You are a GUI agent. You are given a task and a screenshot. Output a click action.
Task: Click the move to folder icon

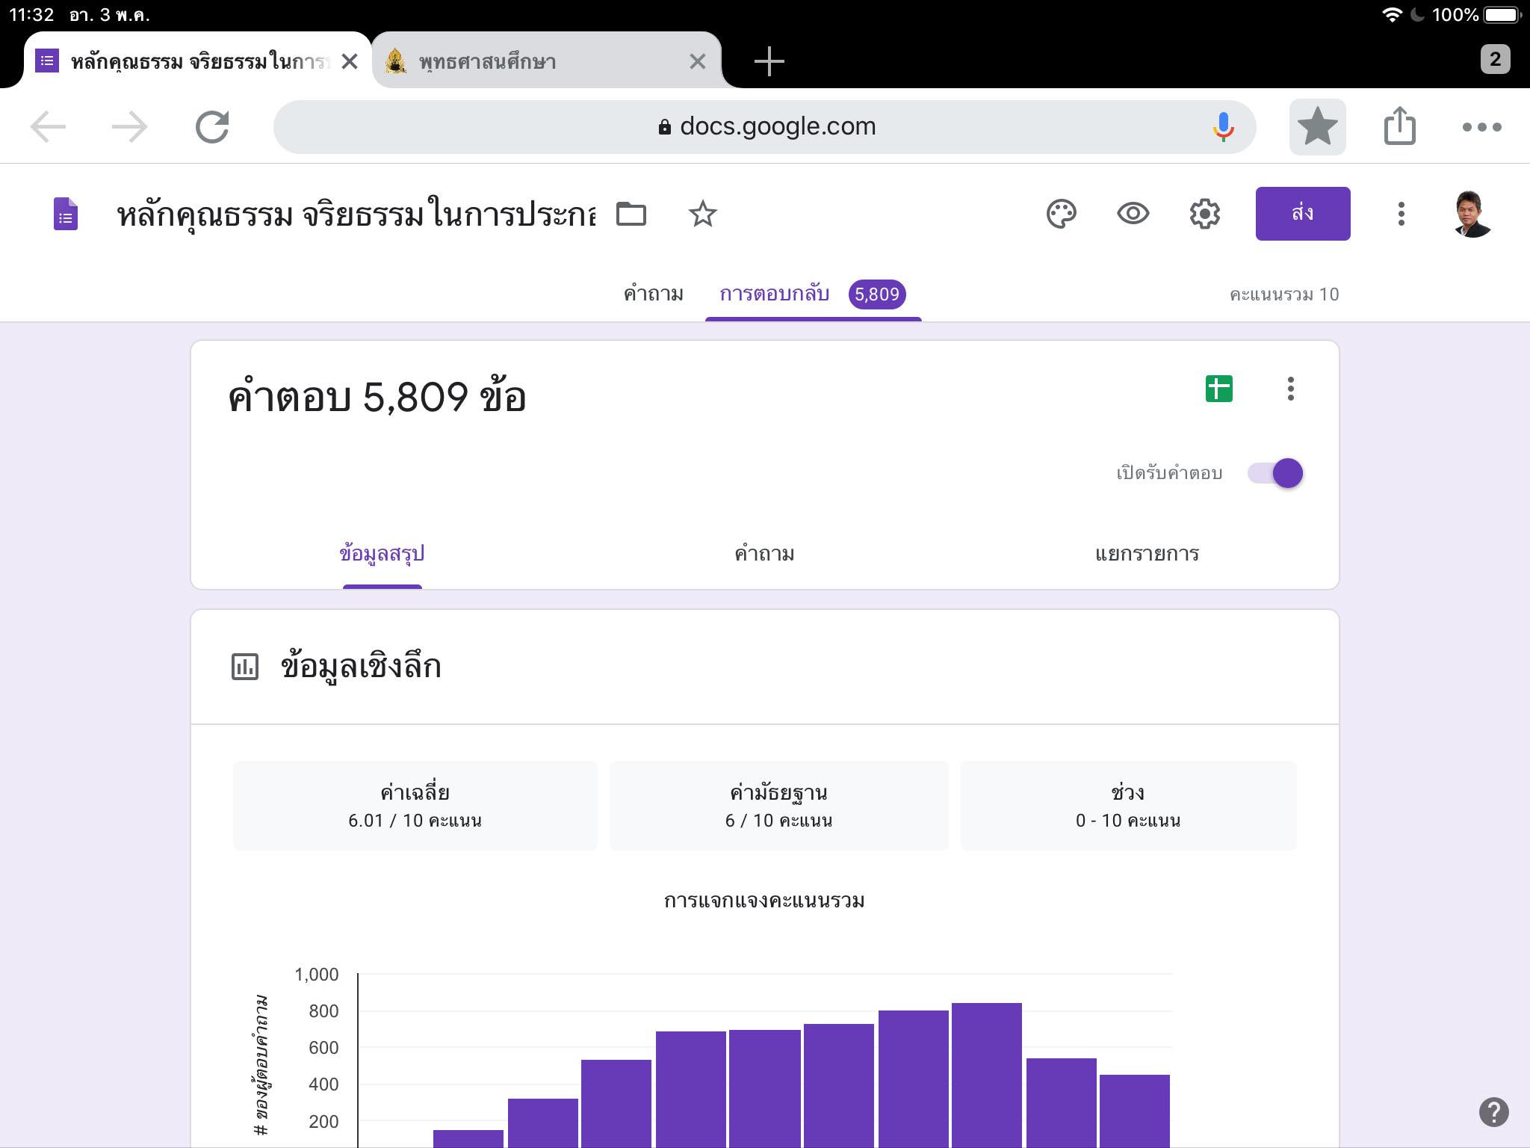coord(631,215)
